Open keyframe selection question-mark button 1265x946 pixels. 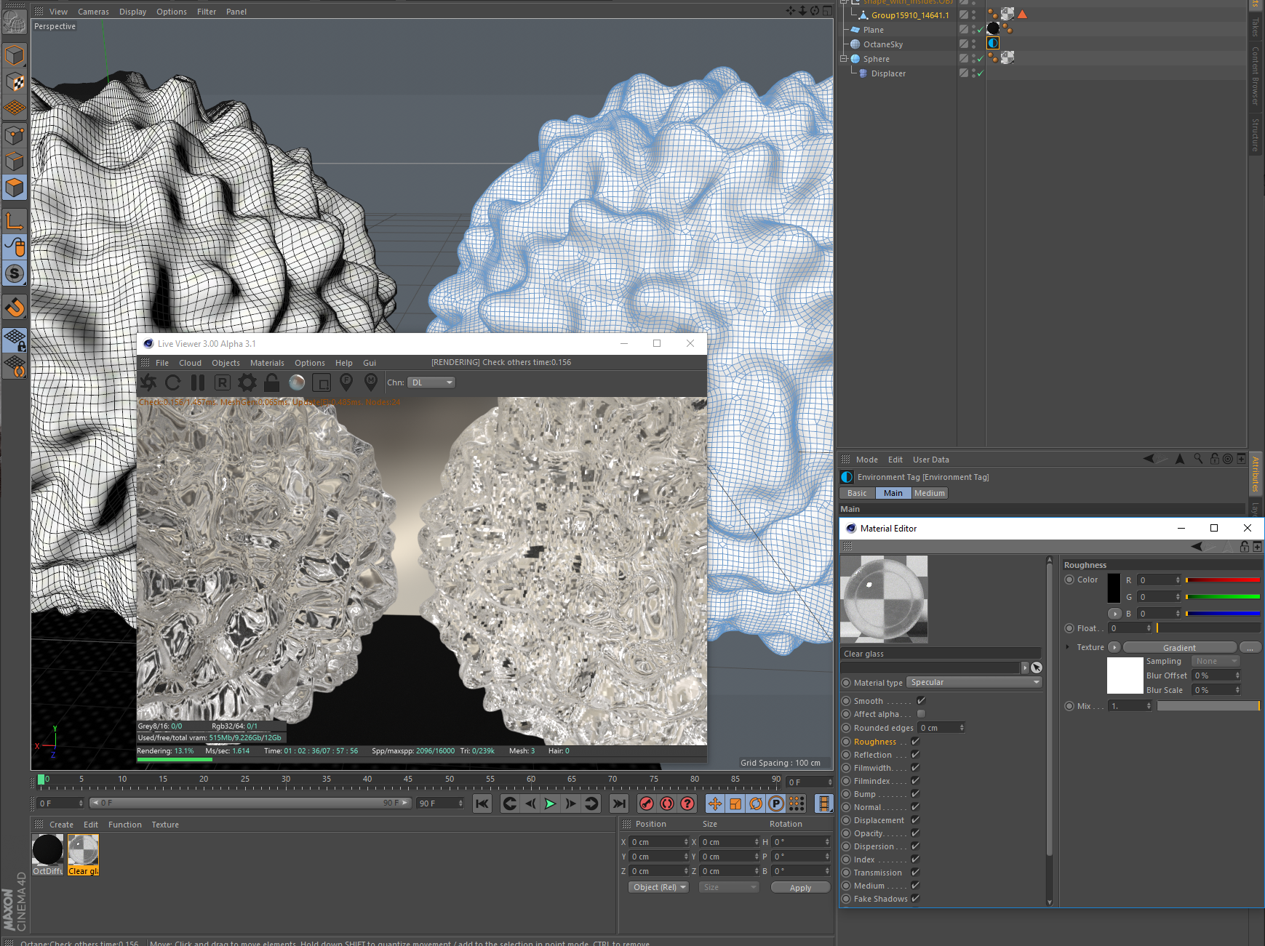(687, 803)
